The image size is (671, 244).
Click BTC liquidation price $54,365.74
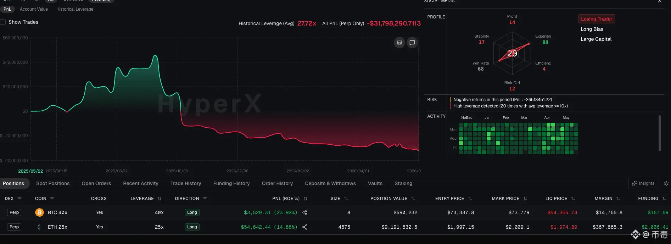point(562,212)
